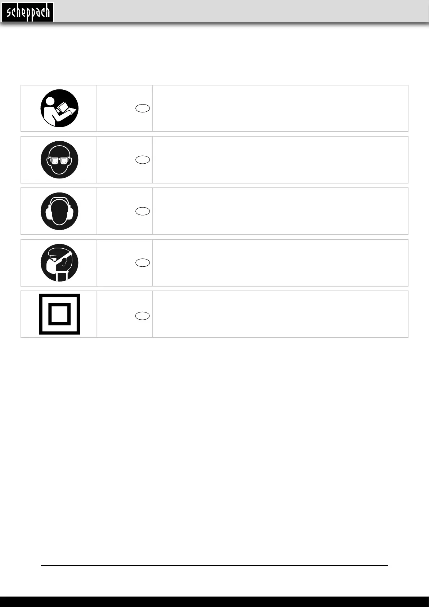Screen dimensions: 429x607
Task: Click the oval beside the dust mask symbol
Action: pos(143,263)
